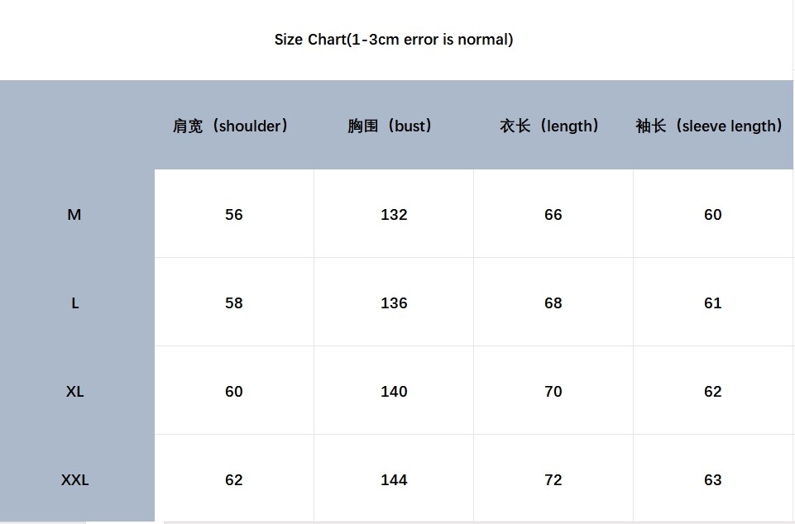Select the XL length value 70
The image size is (795, 524).
tap(553, 392)
